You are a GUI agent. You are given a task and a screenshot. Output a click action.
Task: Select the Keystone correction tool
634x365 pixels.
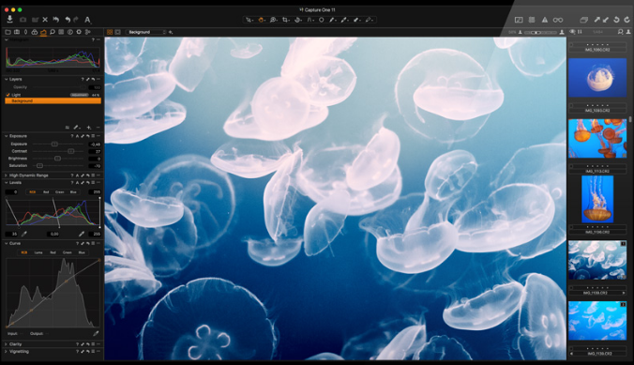[310, 20]
